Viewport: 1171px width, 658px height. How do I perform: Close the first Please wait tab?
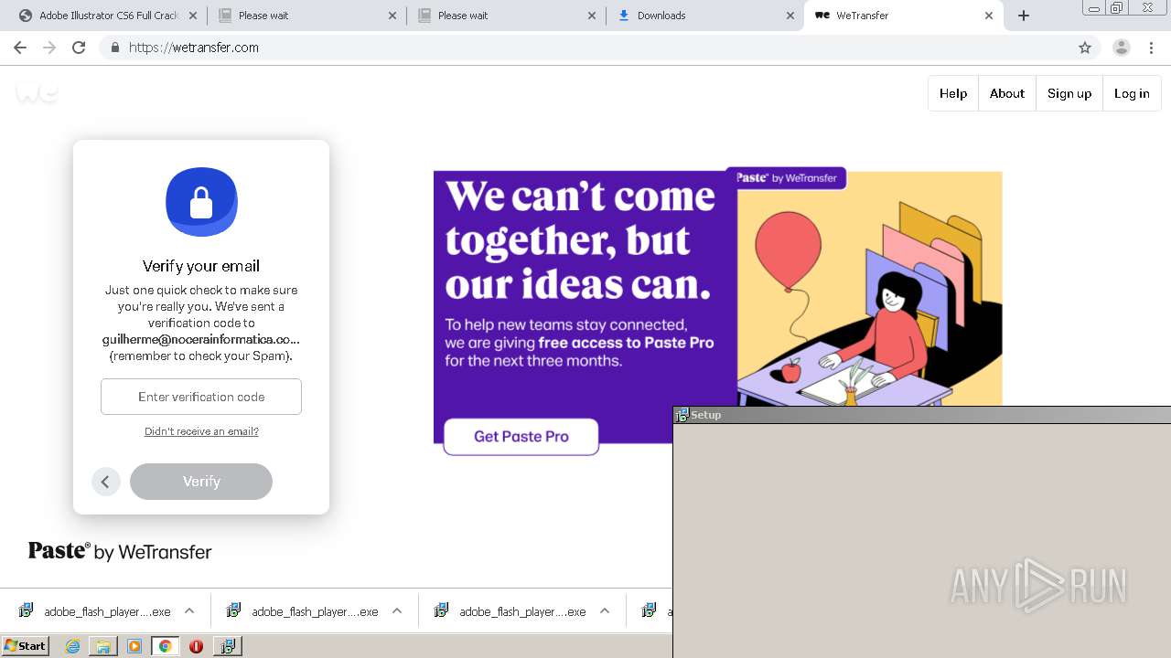click(392, 16)
